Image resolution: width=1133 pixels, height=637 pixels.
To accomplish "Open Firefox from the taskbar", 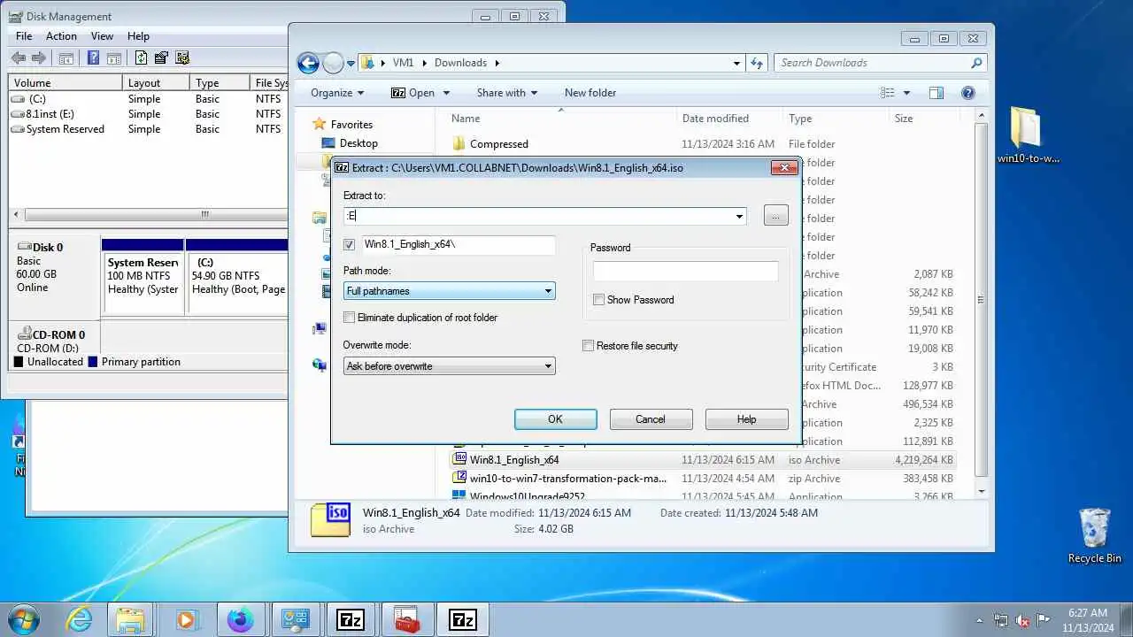I will [240, 619].
